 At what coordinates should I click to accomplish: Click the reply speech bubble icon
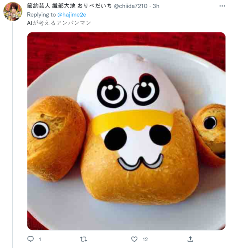[31, 239]
